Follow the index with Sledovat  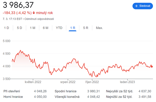pyautogui.click(x=142, y=6)
